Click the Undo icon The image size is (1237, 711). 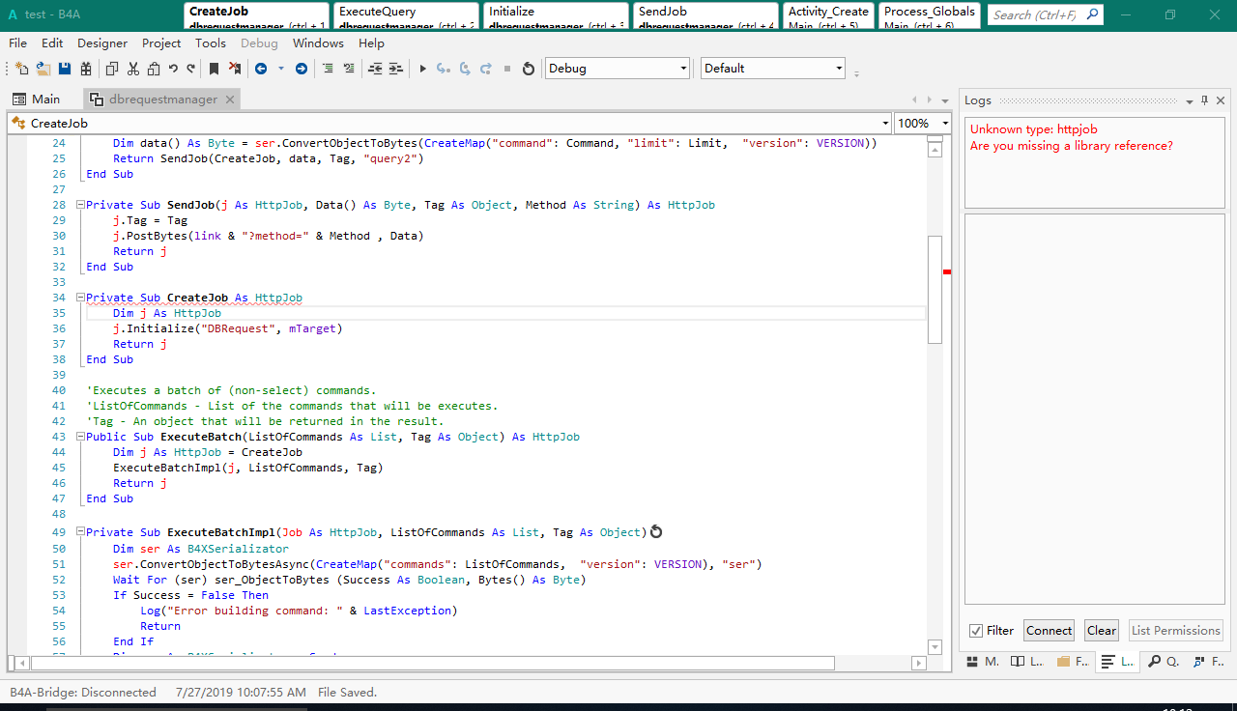(173, 69)
